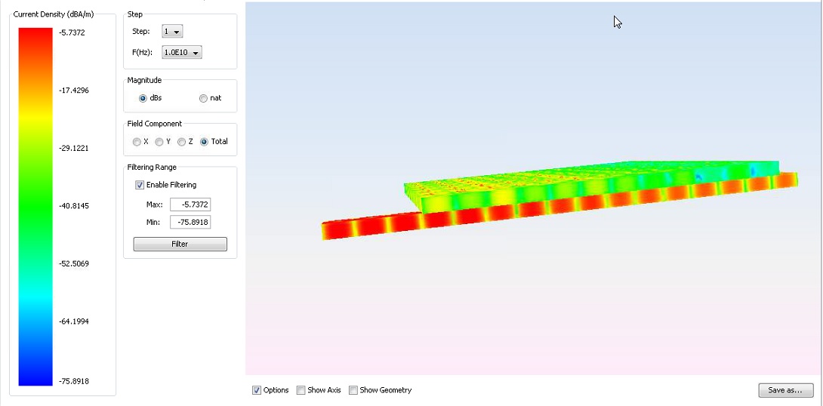
Task: Select the Total field component
Action: click(x=205, y=142)
